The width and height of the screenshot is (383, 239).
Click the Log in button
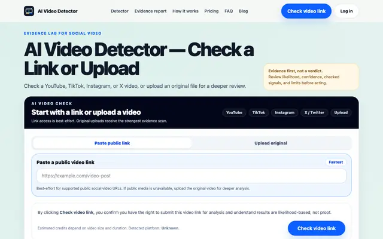pos(346,11)
